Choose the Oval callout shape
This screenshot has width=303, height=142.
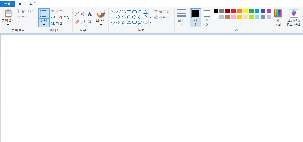(x=140, y=23)
